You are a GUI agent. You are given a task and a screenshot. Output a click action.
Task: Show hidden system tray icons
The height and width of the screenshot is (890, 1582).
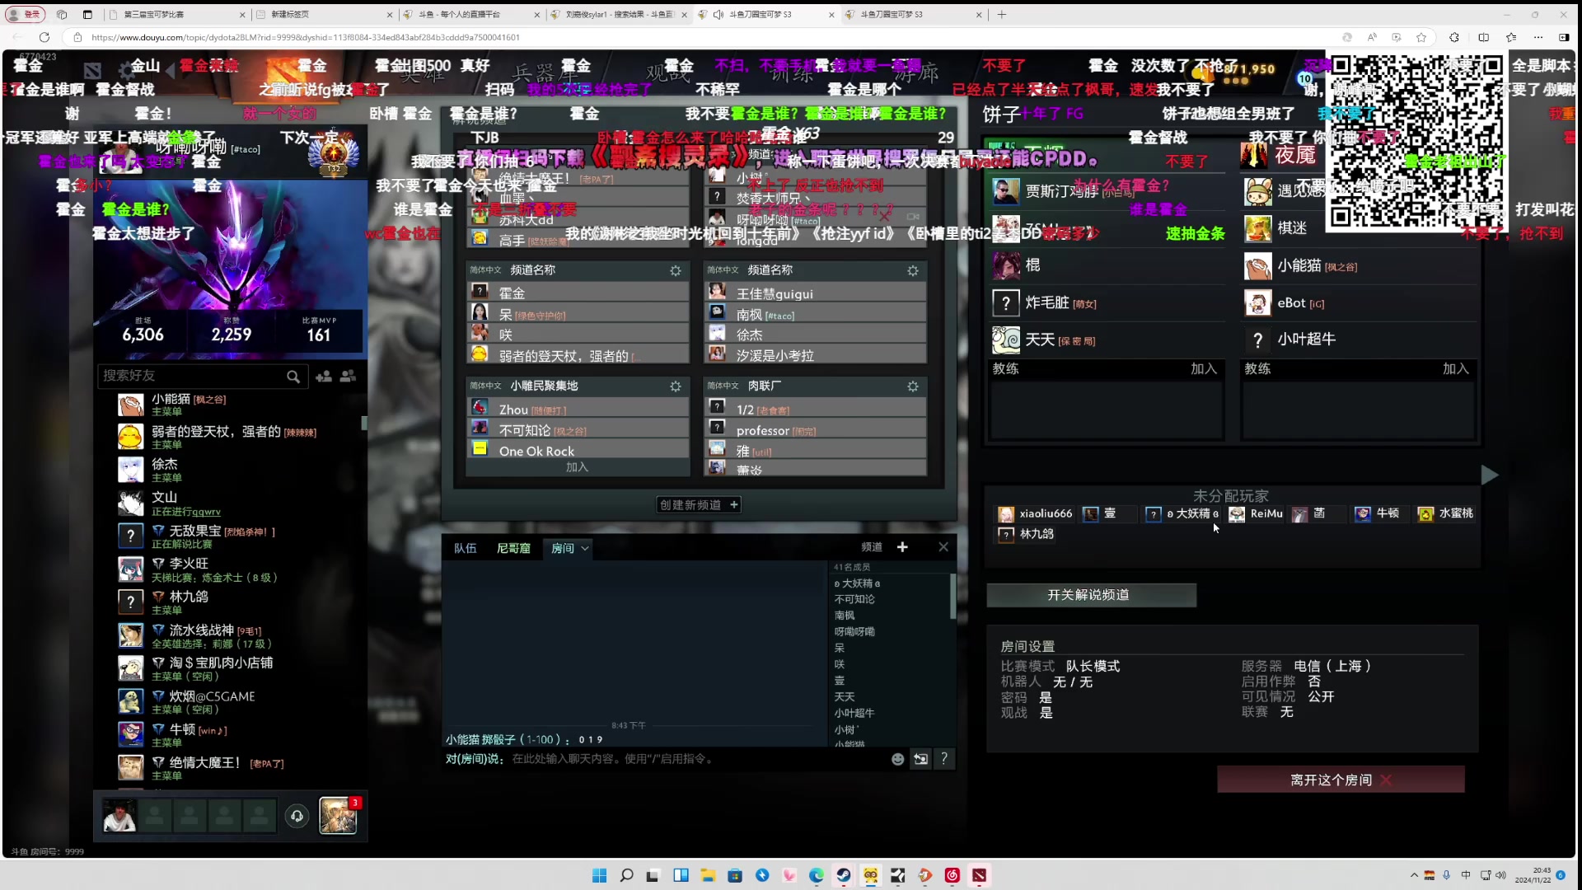click(1414, 875)
